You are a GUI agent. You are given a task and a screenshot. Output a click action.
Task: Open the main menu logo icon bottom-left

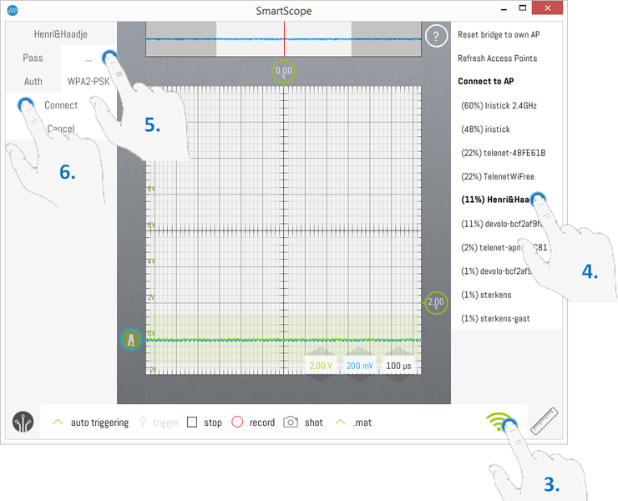pos(23,423)
